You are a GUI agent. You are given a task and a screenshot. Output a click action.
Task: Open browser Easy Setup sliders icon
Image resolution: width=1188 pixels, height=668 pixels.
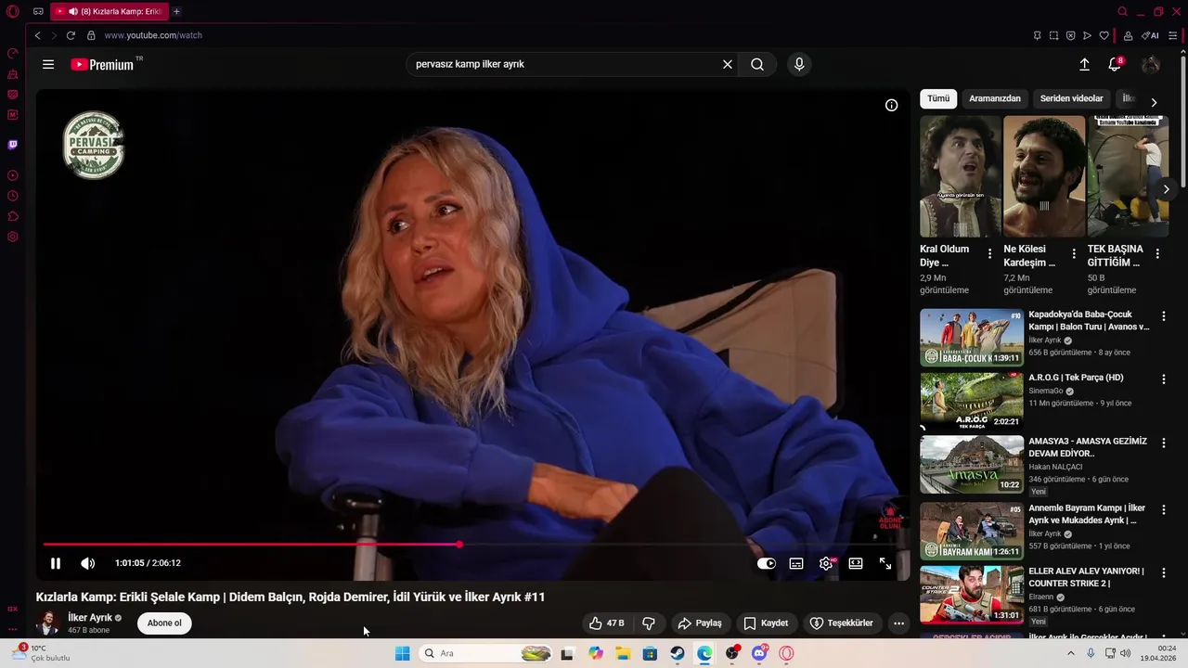(1173, 35)
